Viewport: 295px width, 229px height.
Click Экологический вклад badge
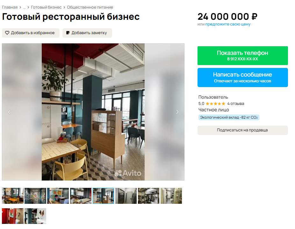(x=229, y=117)
